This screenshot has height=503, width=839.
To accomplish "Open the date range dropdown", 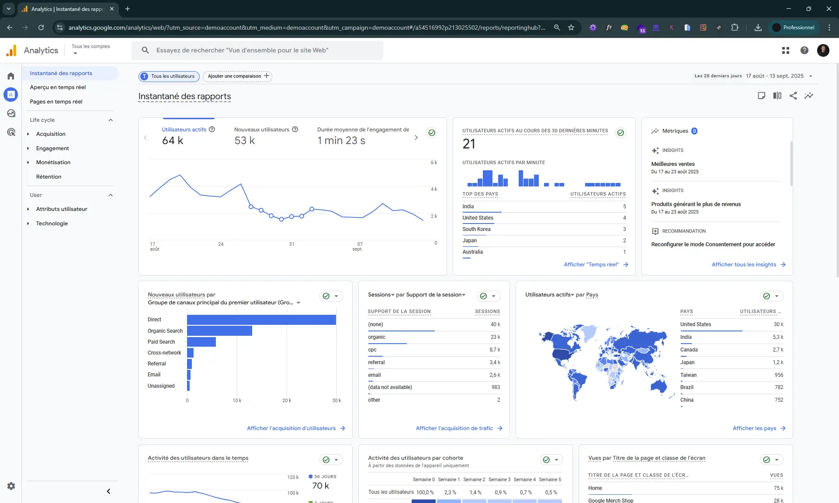I will (x=811, y=76).
